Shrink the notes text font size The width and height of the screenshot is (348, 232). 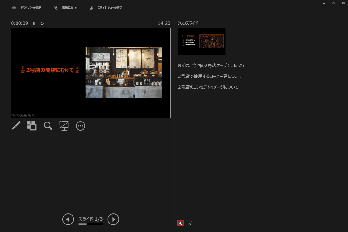coord(190,223)
